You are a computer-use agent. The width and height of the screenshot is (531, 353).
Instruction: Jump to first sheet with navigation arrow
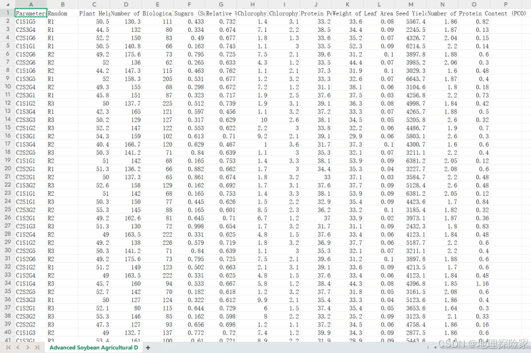9,347
